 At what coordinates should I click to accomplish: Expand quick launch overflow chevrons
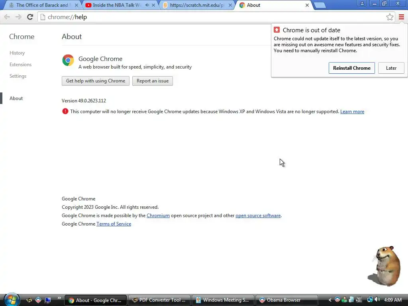pyautogui.click(x=59, y=298)
